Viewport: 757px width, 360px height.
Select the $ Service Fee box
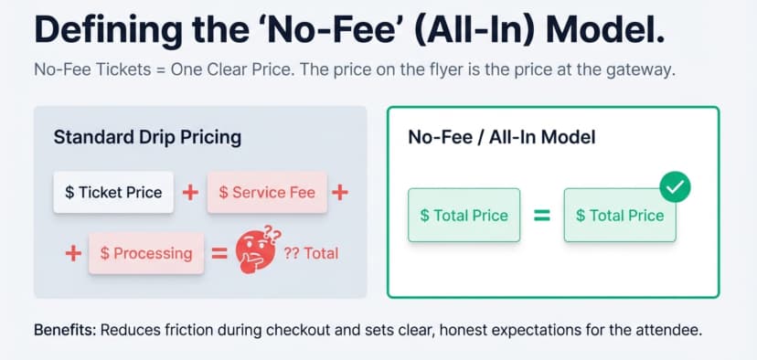point(267,192)
